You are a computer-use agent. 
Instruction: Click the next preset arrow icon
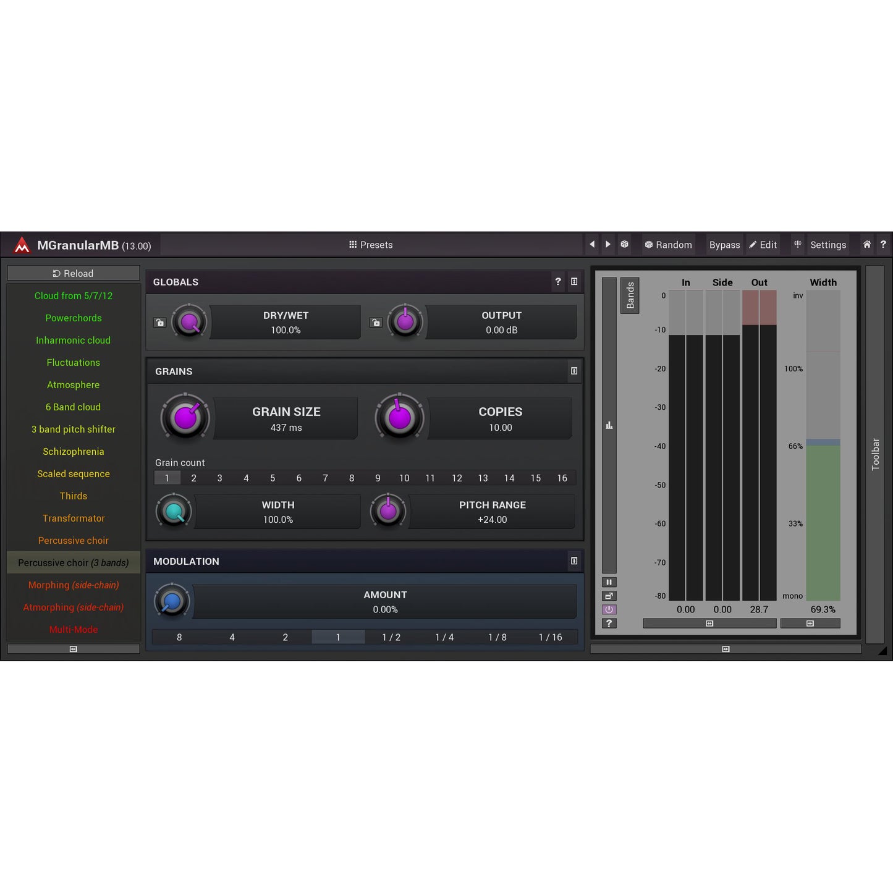pyautogui.click(x=608, y=245)
